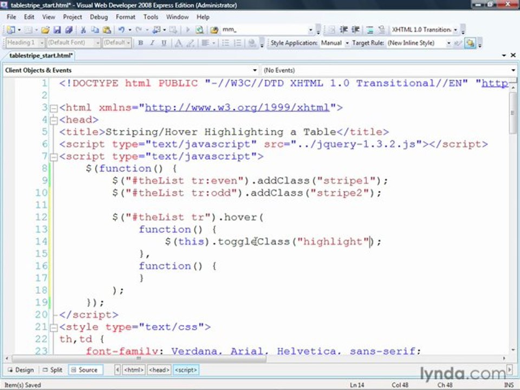Click the Increase Indent icon
The image size is (520, 390).
(355, 30)
